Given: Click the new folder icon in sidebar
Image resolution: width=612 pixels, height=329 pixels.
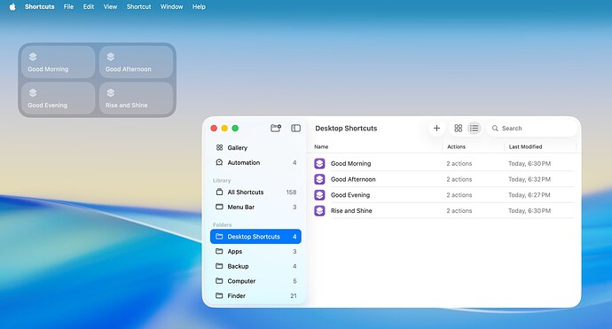Looking at the screenshot, I should (x=276, y=128).
